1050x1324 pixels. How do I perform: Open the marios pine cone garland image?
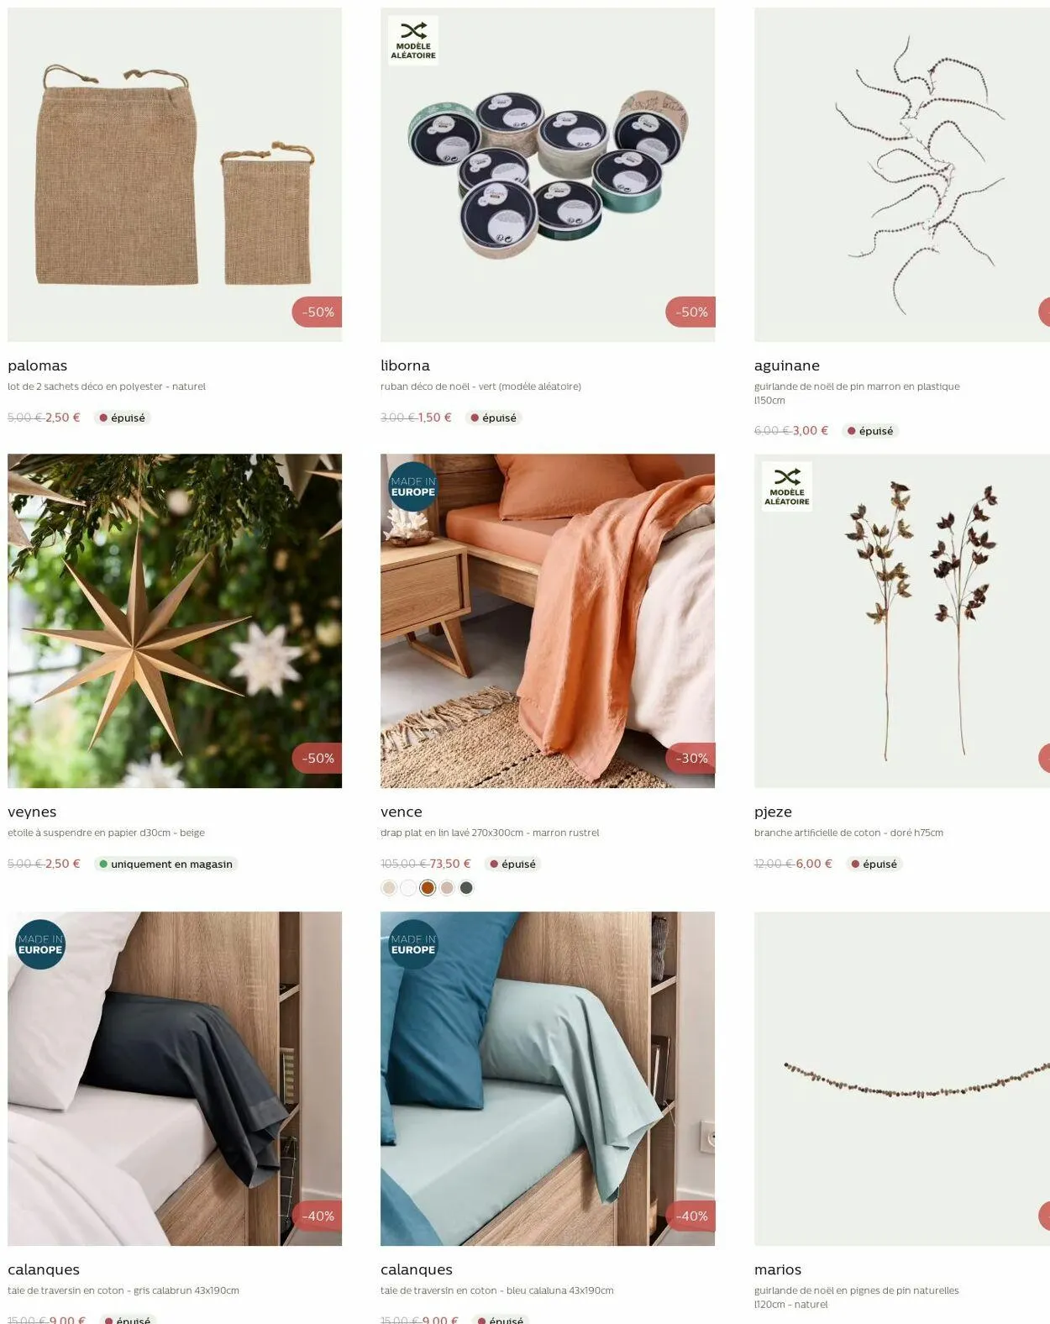902,1079
